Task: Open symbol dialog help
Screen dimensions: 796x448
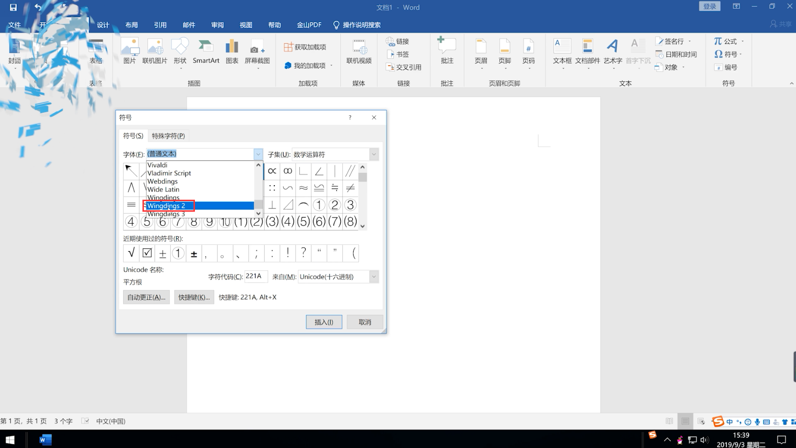Action: coord(350,117)
